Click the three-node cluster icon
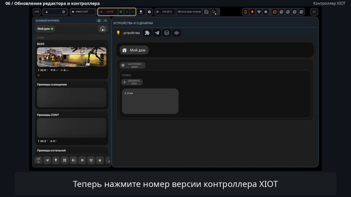Screen dimensions: 351x197 pos(259,12)
